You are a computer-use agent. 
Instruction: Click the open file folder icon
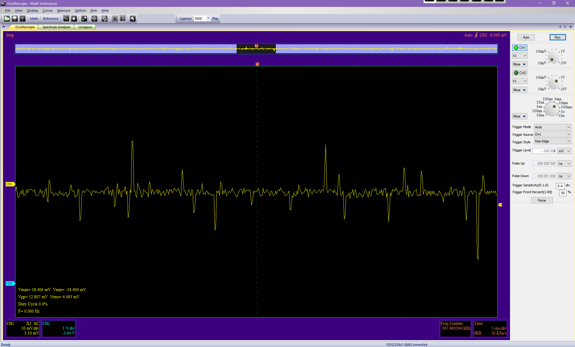tap(7, 19)
